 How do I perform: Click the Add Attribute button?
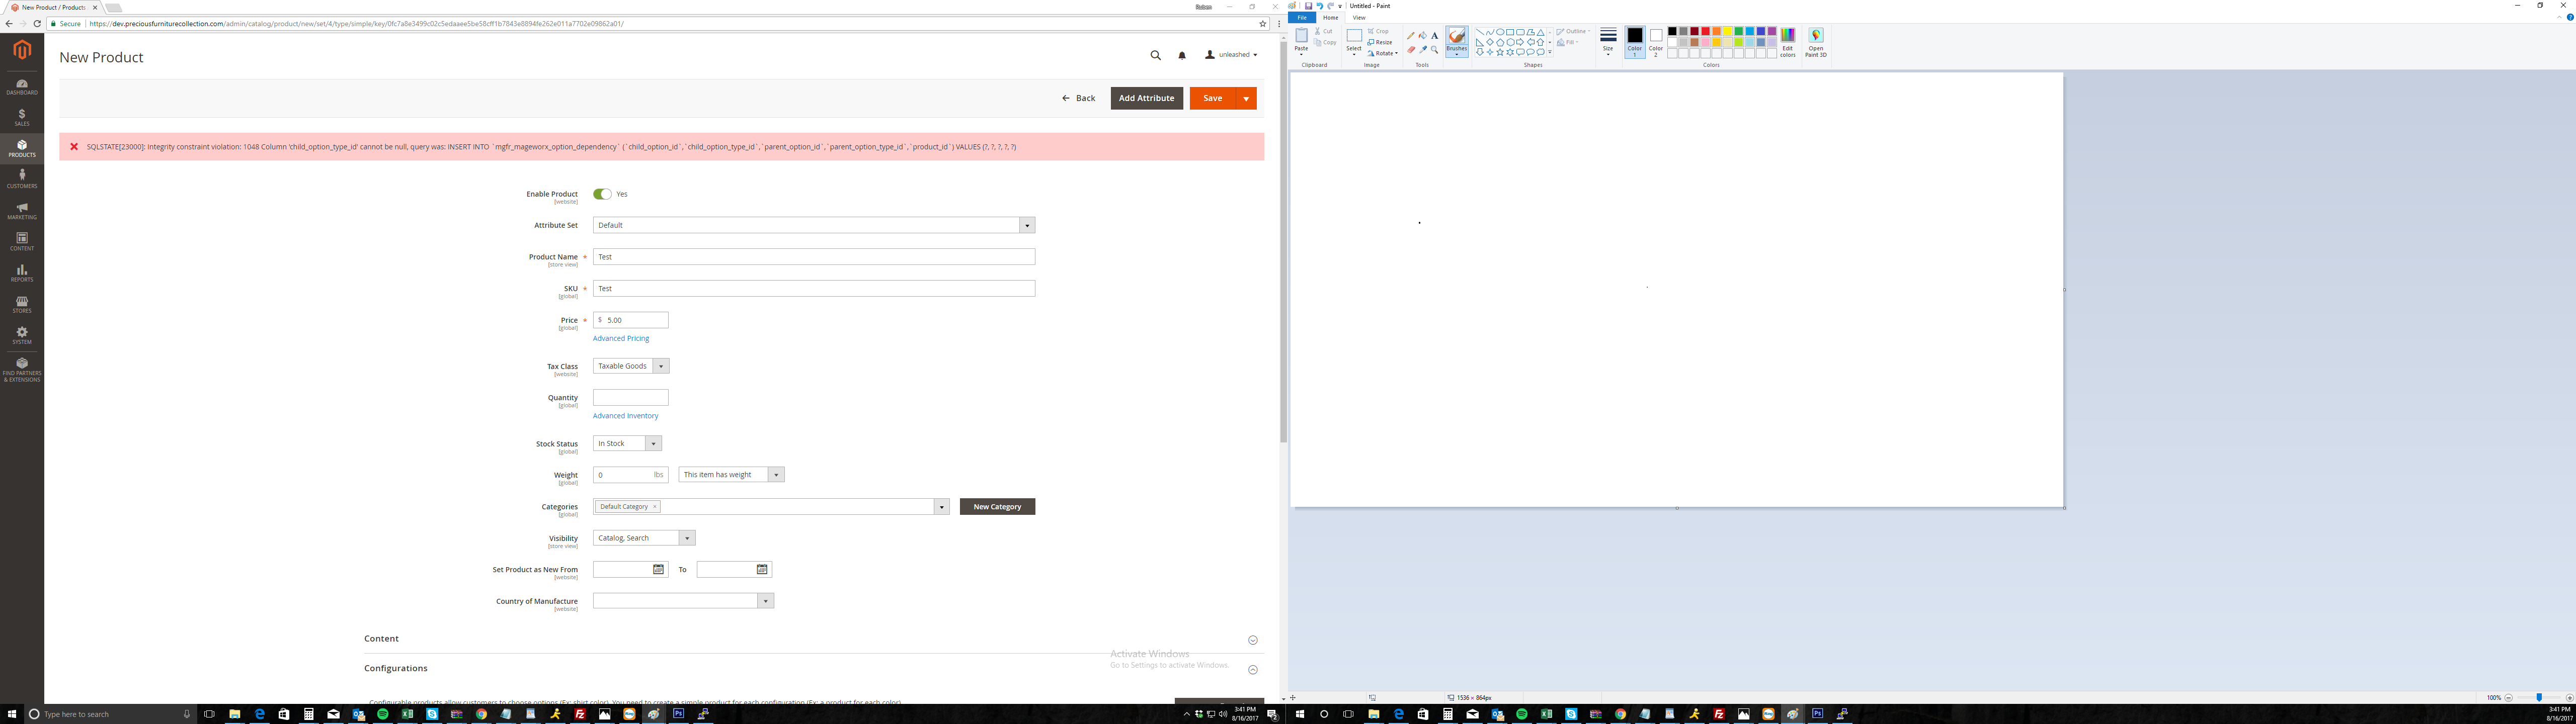(x=1146, y=98)
